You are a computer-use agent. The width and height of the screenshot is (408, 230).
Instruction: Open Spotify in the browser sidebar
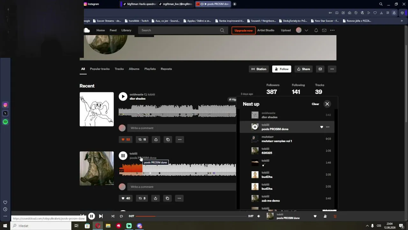point(5,122)
